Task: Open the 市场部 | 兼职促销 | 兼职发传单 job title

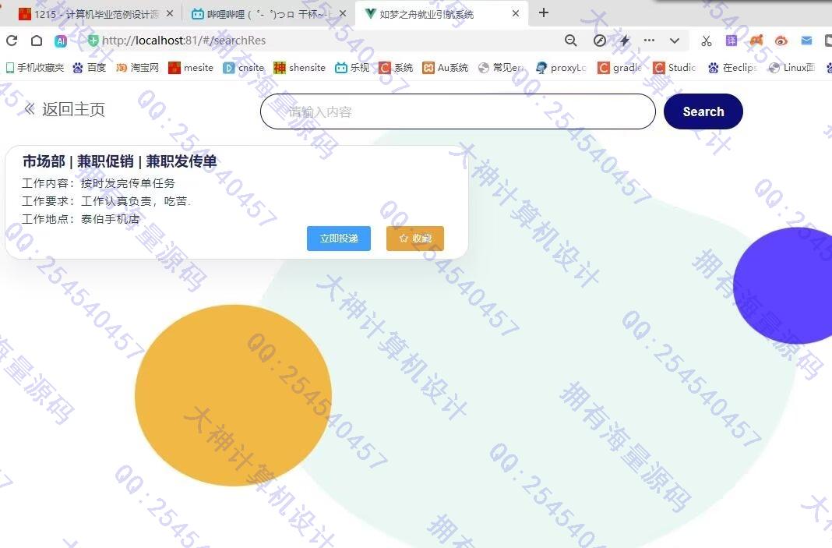Action: tap(120, 161)
